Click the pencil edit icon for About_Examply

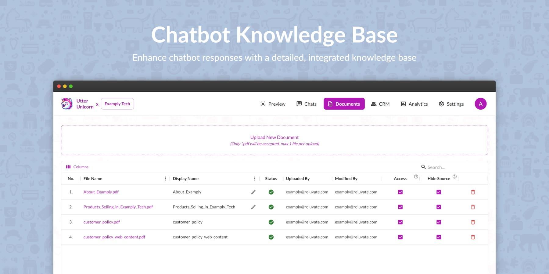(253, 192)
